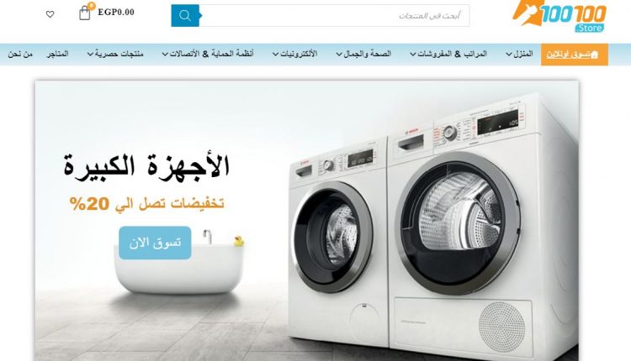Expand the الصحة والجمال dropdown
The image size is (631, 361).
363,54
